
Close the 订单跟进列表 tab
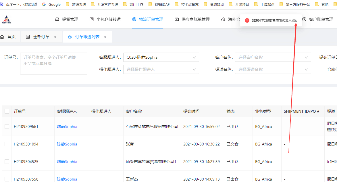105,37
